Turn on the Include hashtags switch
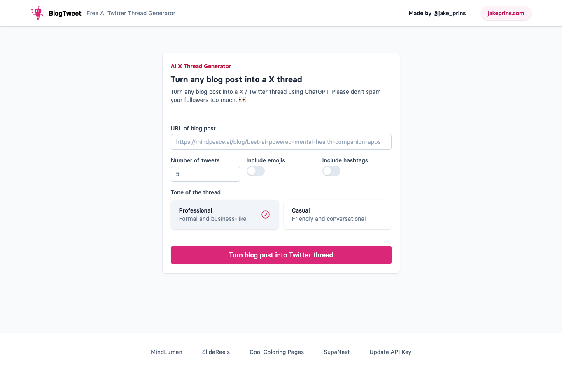 point(331,171)
